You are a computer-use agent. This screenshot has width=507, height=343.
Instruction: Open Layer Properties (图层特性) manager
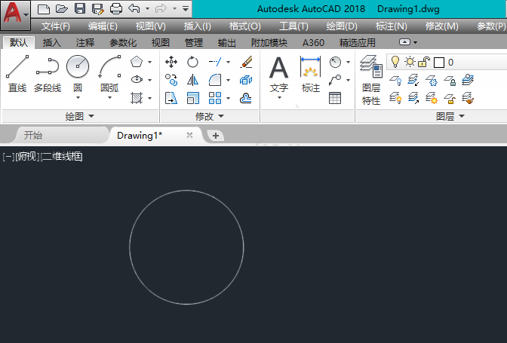371,80
